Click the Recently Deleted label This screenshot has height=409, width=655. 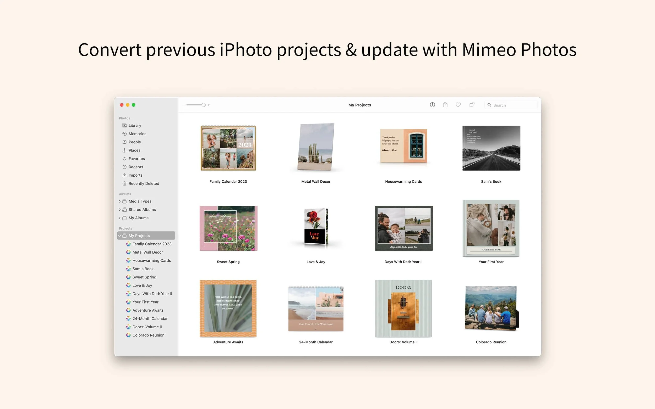tap(144, 183)
